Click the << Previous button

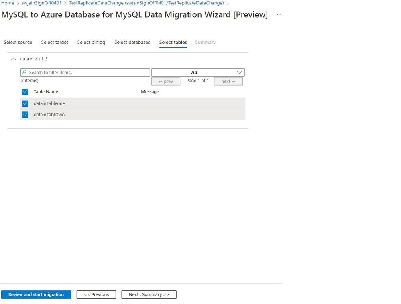96,294
